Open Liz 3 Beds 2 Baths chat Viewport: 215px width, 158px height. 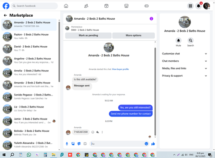click(29, 109)
